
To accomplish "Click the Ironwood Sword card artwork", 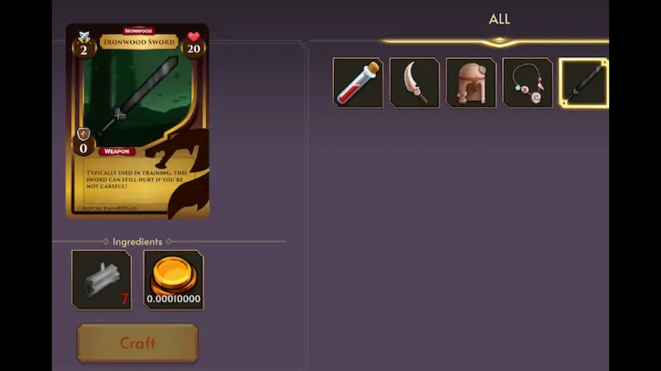I will pyautogui.click(x=138, y=100).
